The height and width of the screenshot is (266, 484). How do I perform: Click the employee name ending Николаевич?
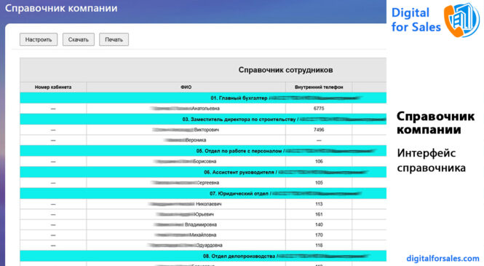(x=185, y=204)
